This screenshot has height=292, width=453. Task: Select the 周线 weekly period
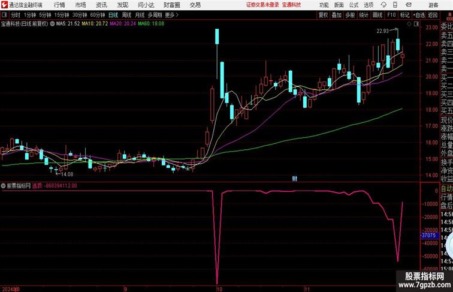[x=126, y=15]
